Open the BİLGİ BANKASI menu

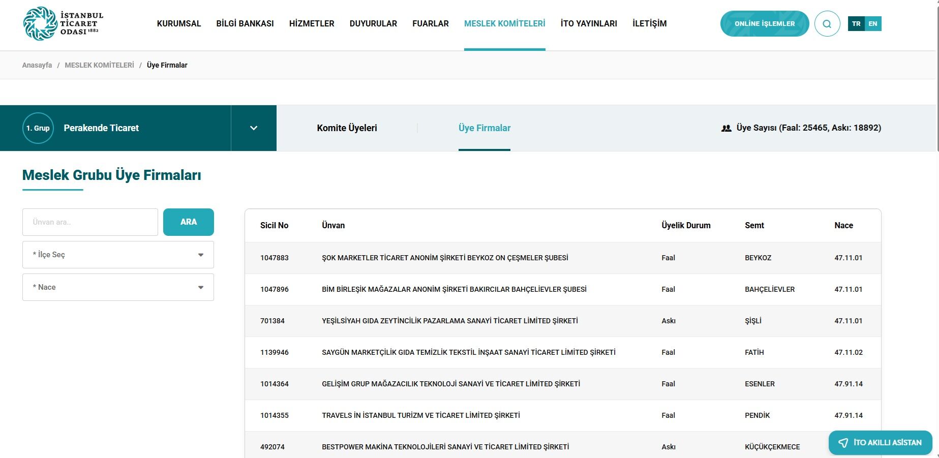pyautogui.click(x=245, y=23)
